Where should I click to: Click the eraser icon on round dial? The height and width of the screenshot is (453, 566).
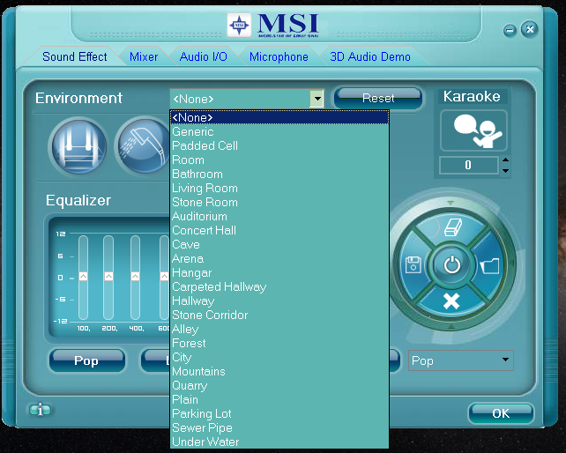click(452, 227)
